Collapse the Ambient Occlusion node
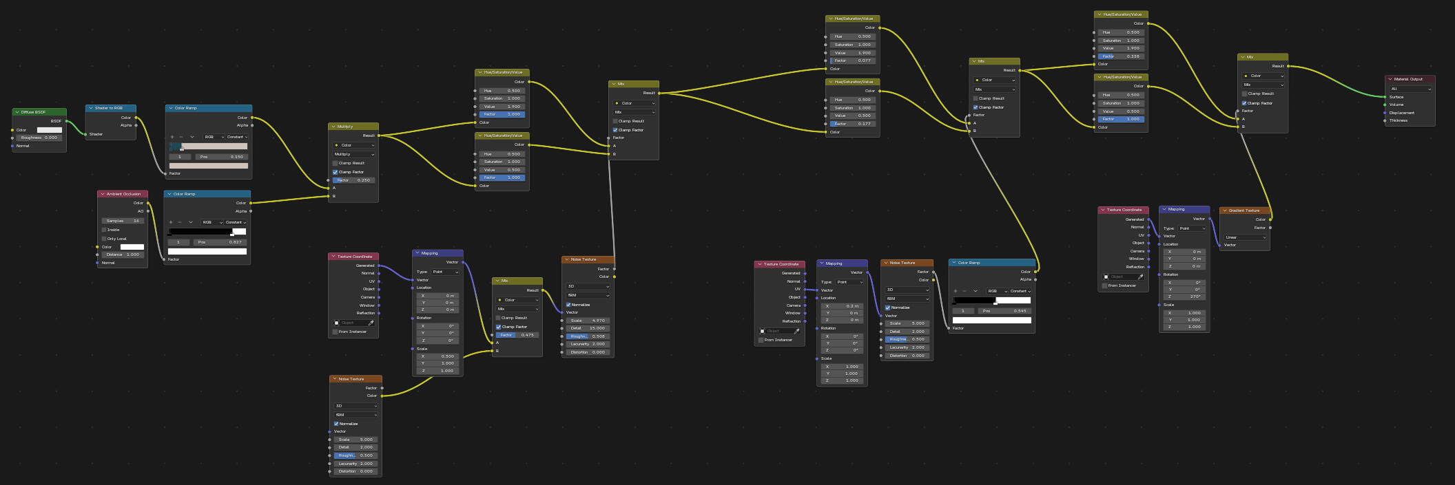 [x=103, y=194]
